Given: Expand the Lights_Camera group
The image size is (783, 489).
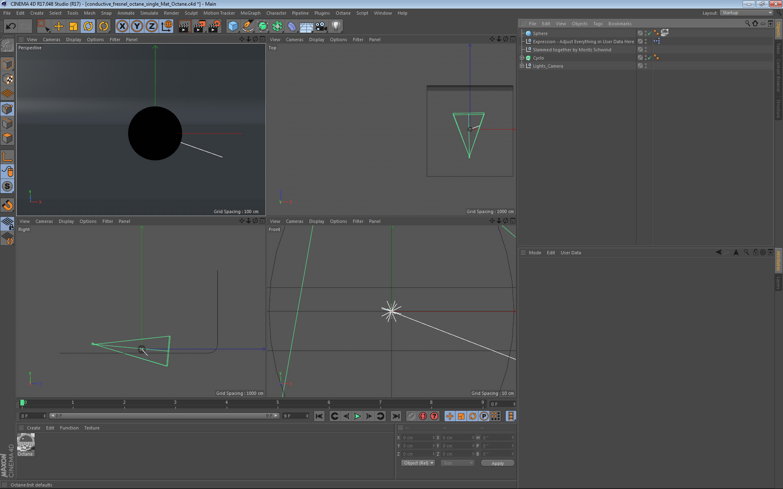Looking at the screenshot, I should point(522,66).
